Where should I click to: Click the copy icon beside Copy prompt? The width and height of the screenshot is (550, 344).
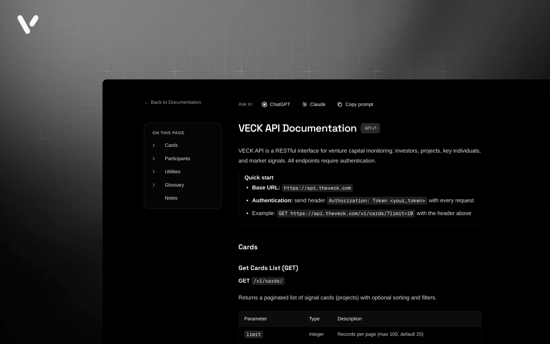pos(340,104)
